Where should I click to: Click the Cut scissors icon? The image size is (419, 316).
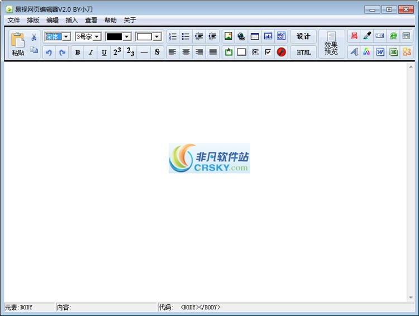point(34,37)
